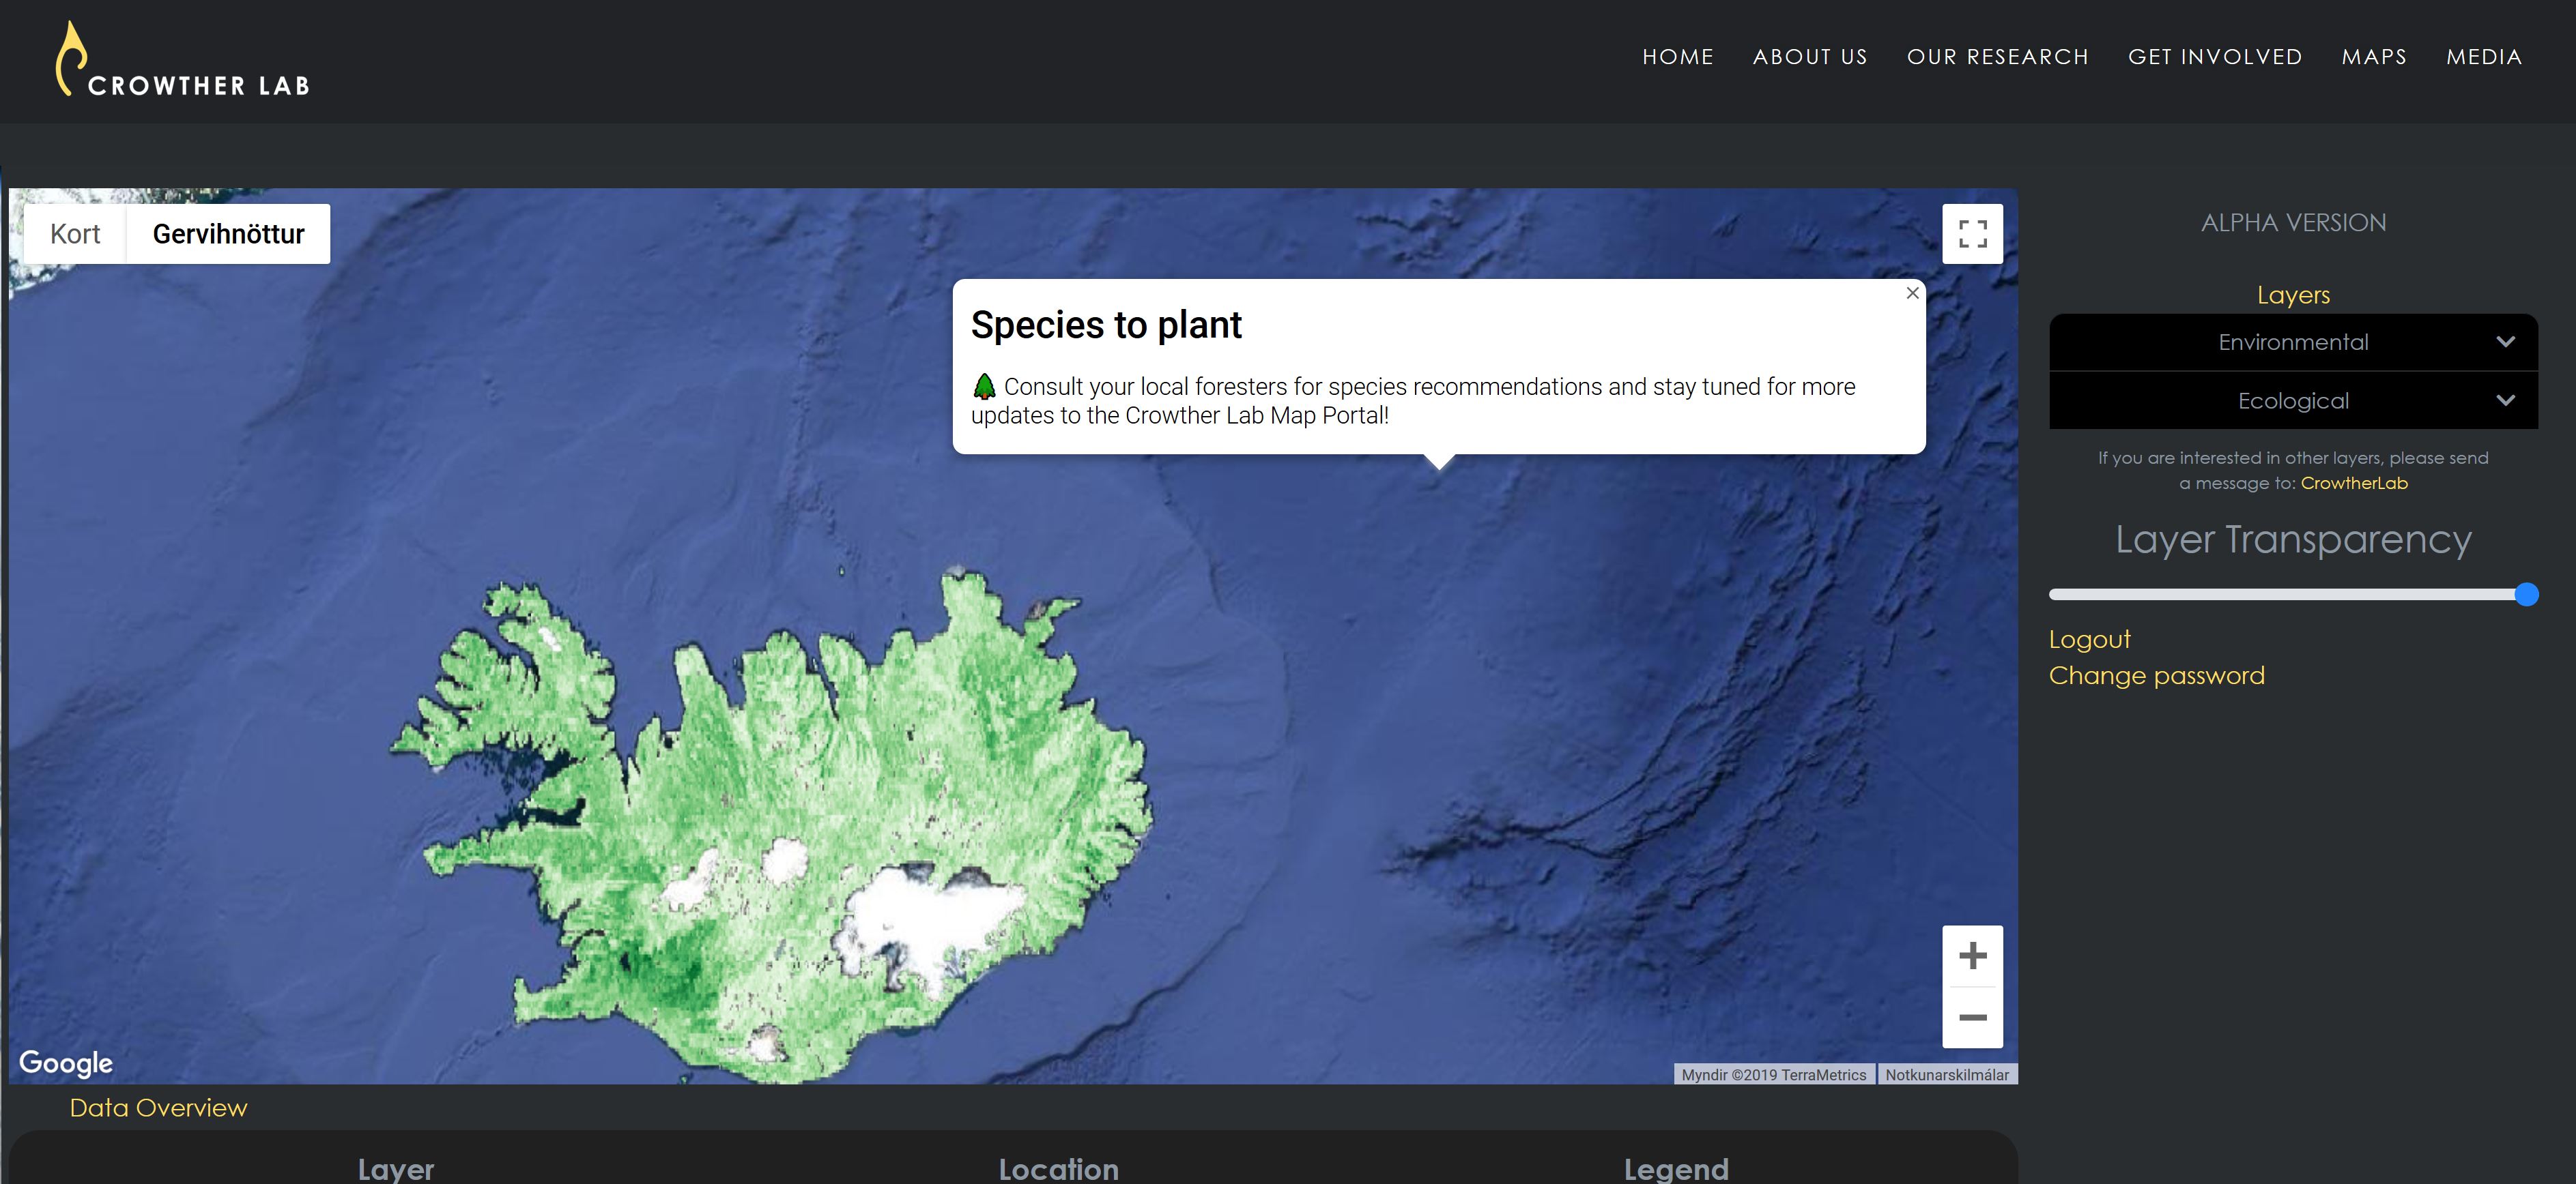
Task: Click the fullscreen map toggle icon
Action: (1972, 234)
